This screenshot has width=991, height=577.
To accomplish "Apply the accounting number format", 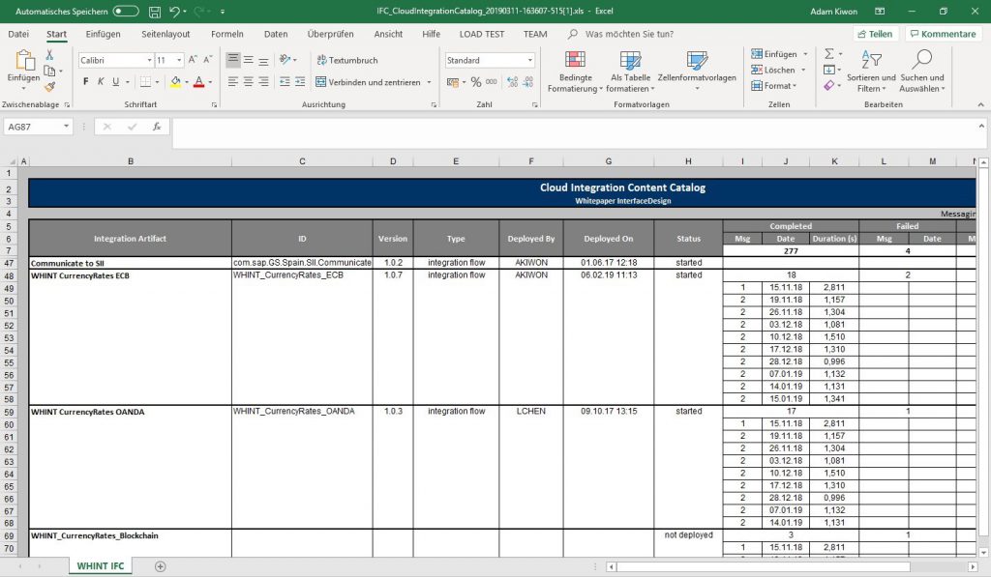I will click(453, 82).
